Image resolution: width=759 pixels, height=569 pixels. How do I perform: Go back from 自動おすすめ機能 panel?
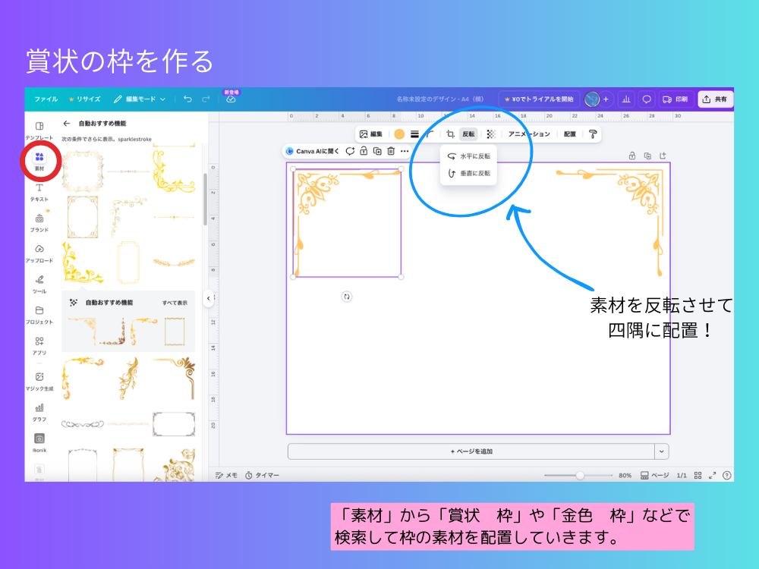point(67,124)
